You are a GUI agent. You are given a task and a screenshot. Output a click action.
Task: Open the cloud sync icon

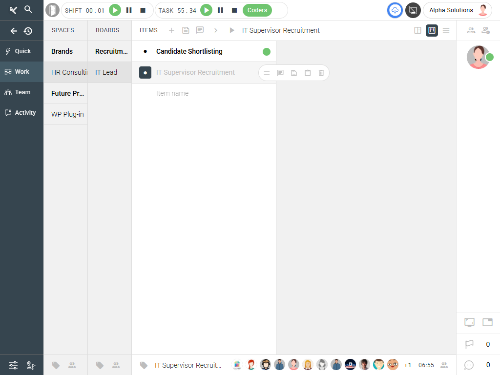395,10
